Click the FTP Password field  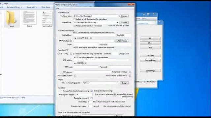120,67
